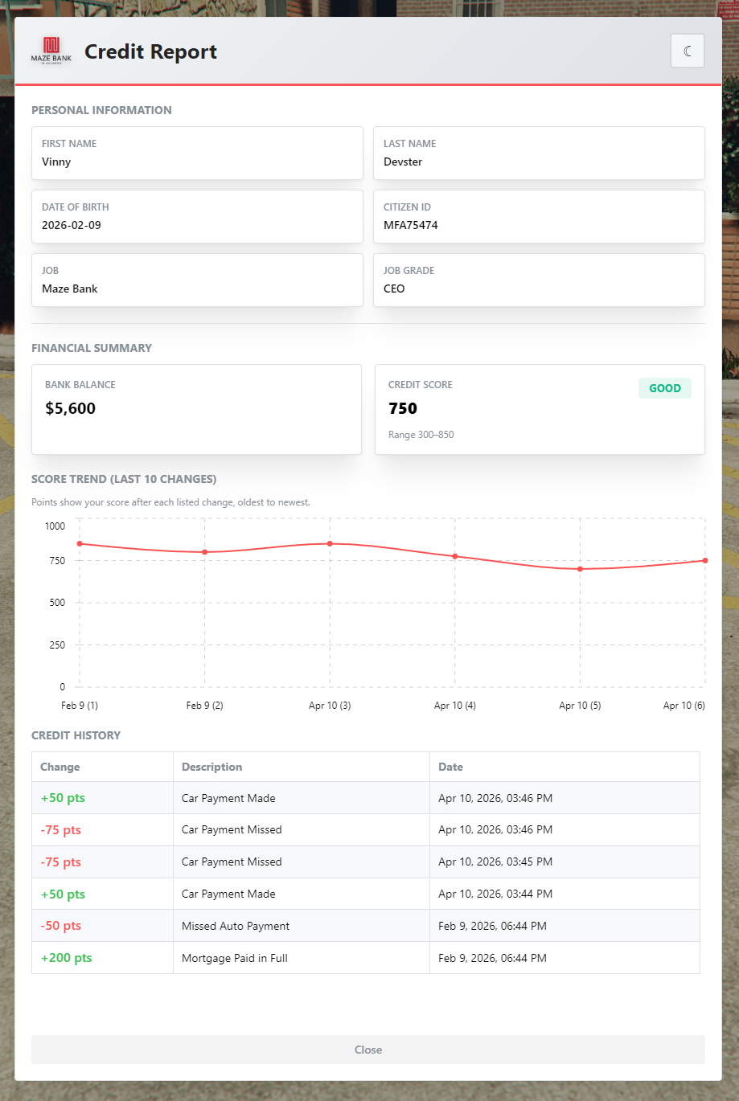This screenshot has height=1101, width=739.
Task: Click the Range 300–850 text
Action: point(421,435)
